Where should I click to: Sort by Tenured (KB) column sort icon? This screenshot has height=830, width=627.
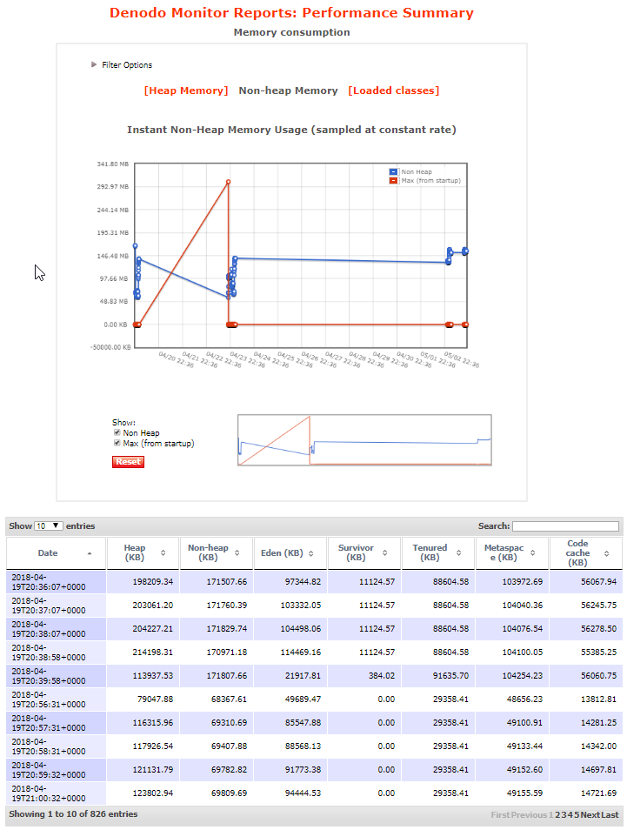(x=459, y=552)
